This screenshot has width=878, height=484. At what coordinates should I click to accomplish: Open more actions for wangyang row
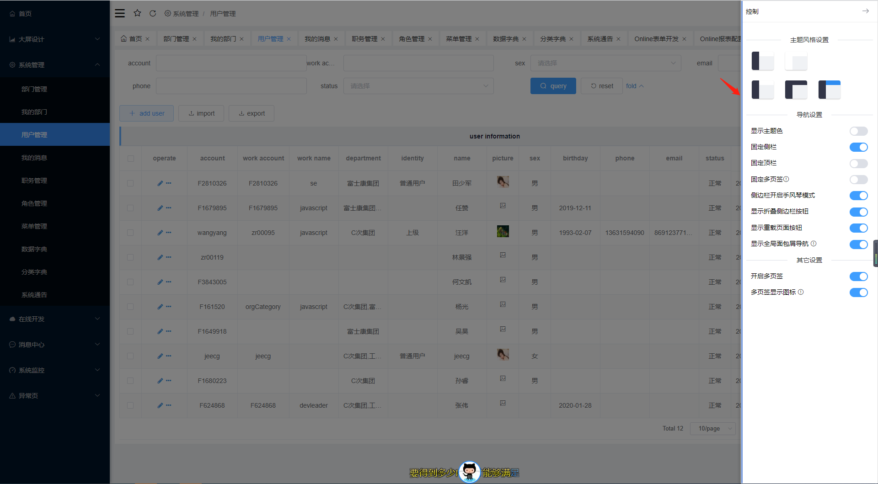169,233
